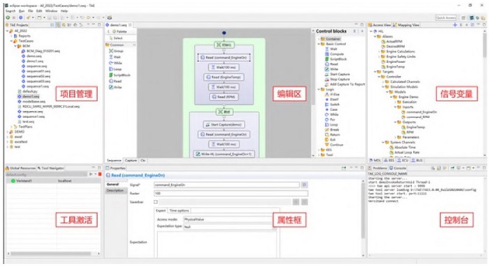Screen dimensions: 489x267
Task: Click the green run icon in the main toolbar
Action: tap(8, 17)
